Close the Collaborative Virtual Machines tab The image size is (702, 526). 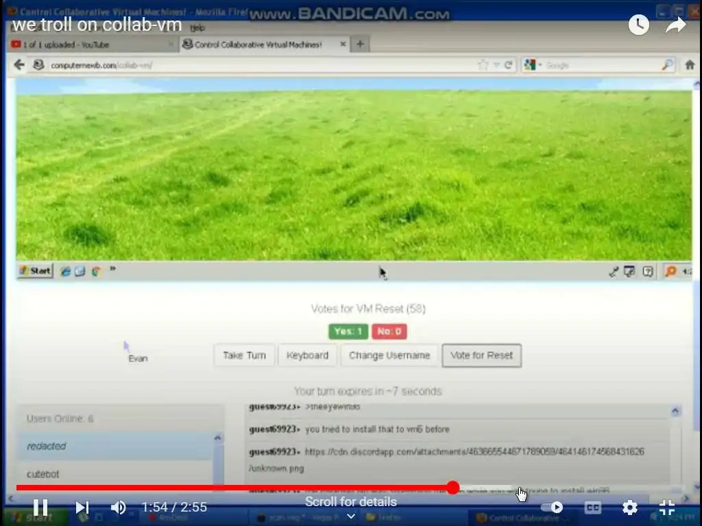343,44
